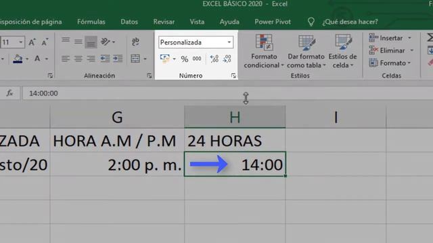Align cell text to the left
The image size is (433, 243).
(66, 59)
